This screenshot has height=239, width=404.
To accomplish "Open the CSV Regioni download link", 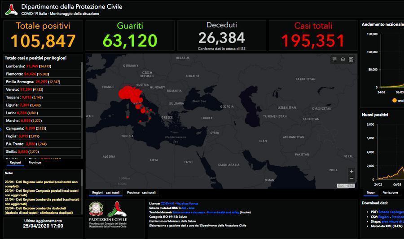I will tap(384, 217).
